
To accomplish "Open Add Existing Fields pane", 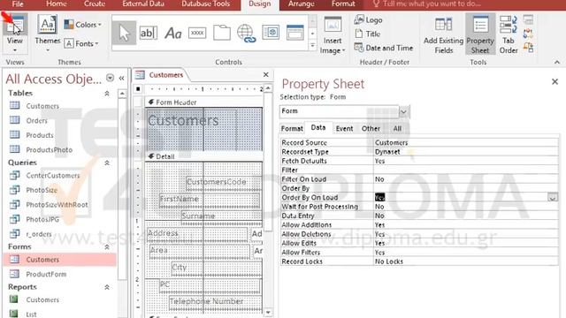I will point(443,35).
